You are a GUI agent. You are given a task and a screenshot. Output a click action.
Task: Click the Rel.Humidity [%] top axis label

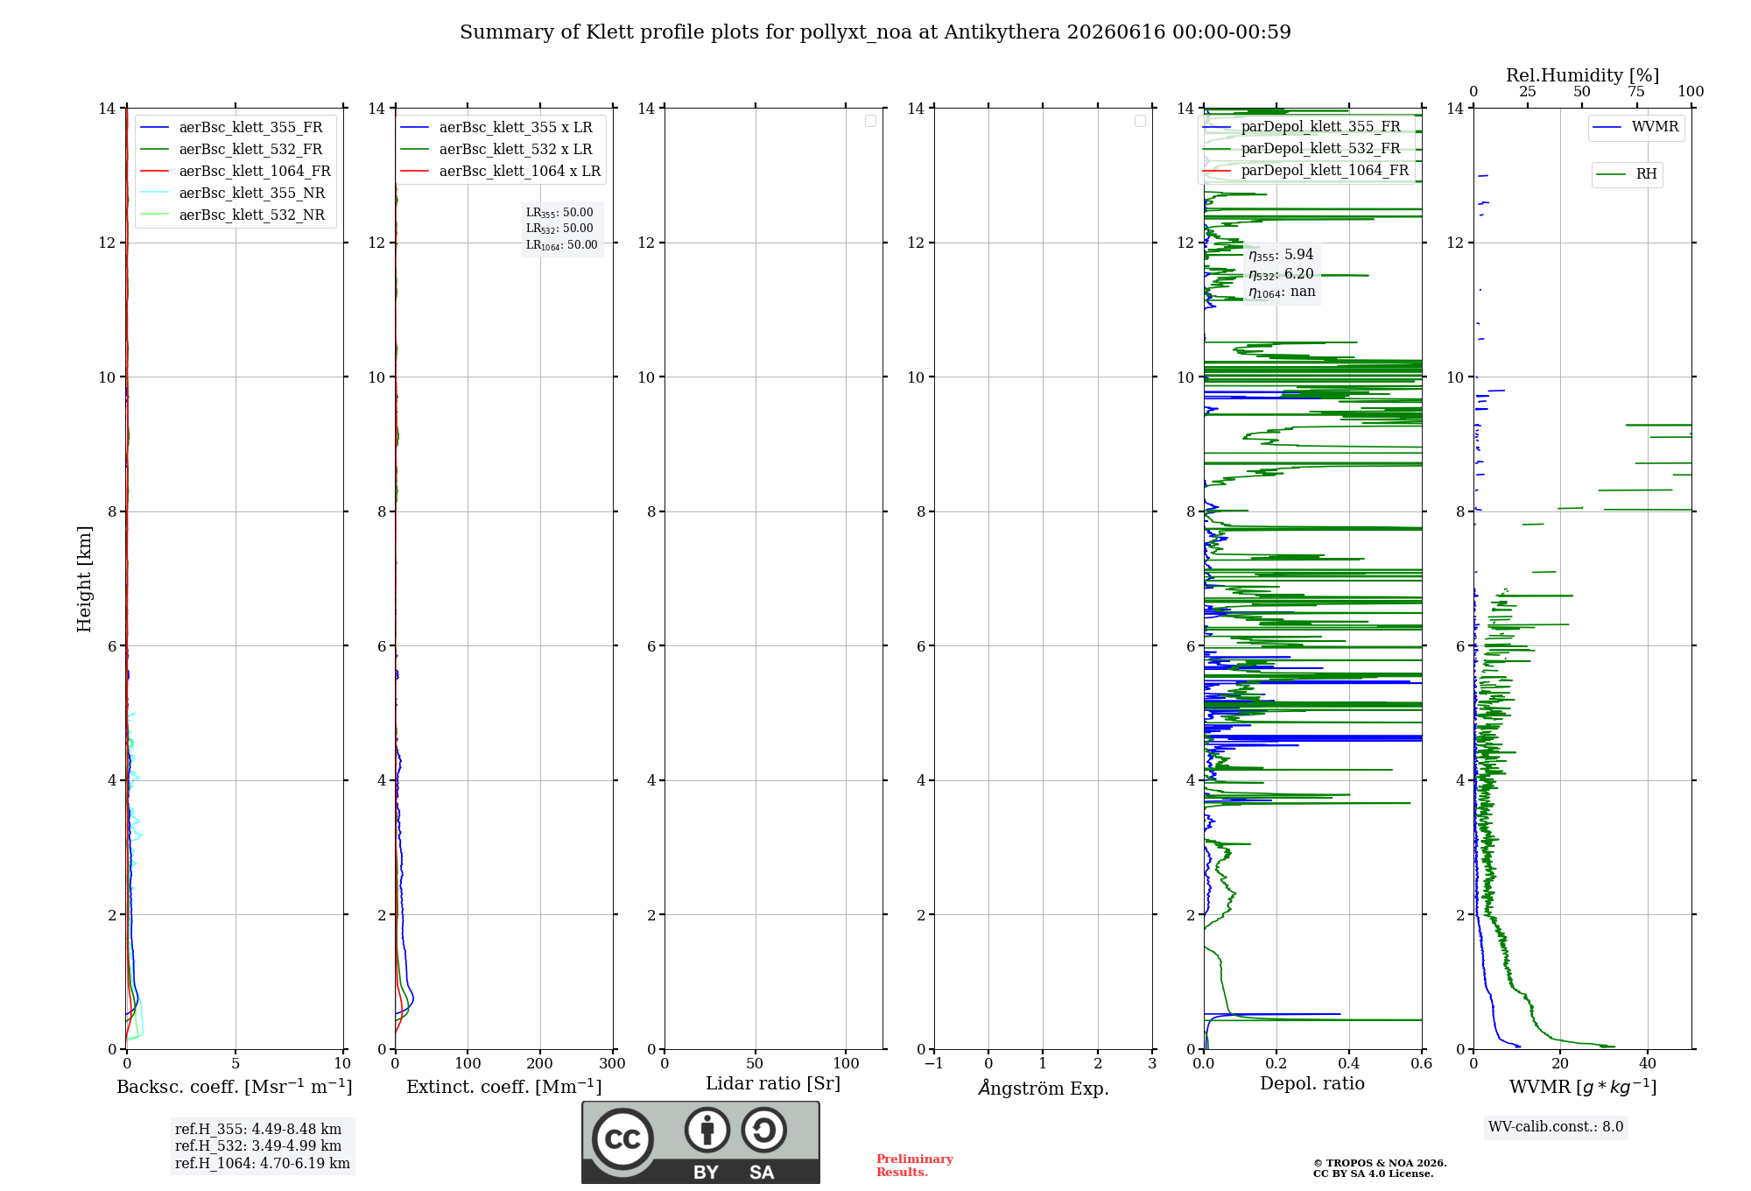1583,75
